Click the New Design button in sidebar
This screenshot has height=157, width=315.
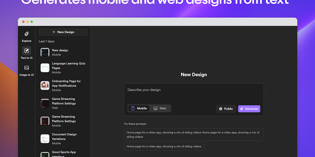click(63, 32)
